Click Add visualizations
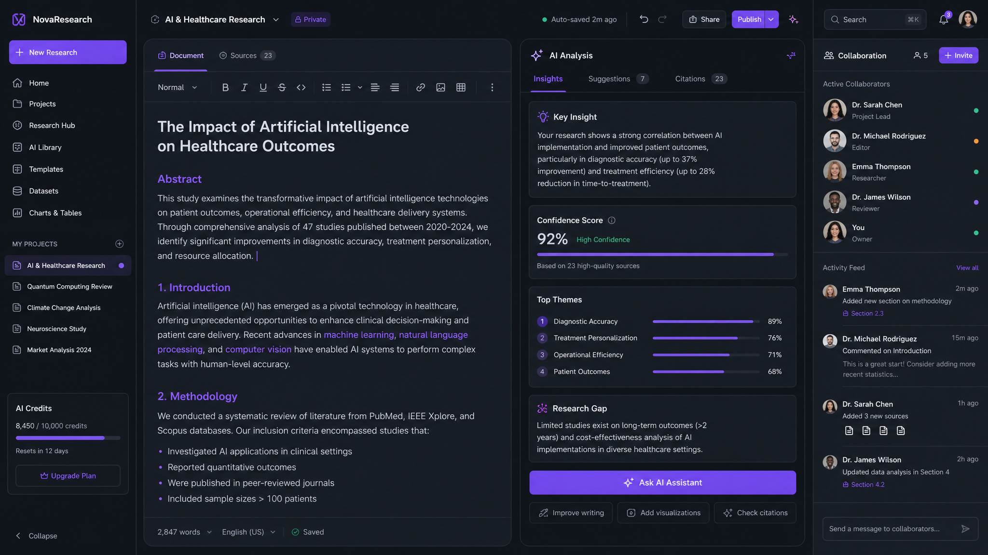This screenshot has width=988, height=555. pyautogui.click(x=663, y=513)
